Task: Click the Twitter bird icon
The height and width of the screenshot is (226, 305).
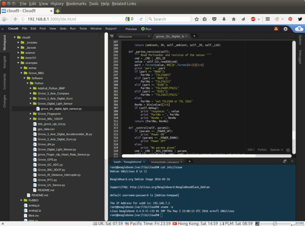Action: [x=300, y=19]
